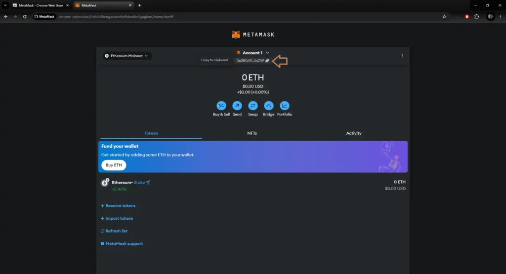Viewport: 506px width, 274px height.
Task: Click the Buy ETH button
Action: coord(114,165)
